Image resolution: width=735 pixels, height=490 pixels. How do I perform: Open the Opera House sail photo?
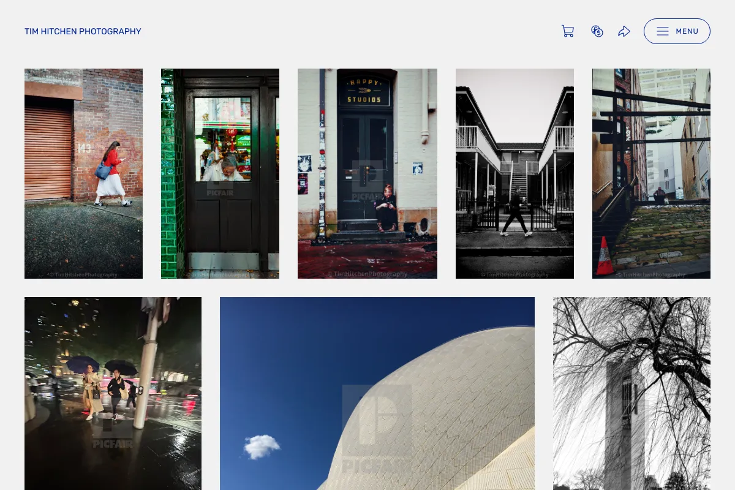(377, 393)
